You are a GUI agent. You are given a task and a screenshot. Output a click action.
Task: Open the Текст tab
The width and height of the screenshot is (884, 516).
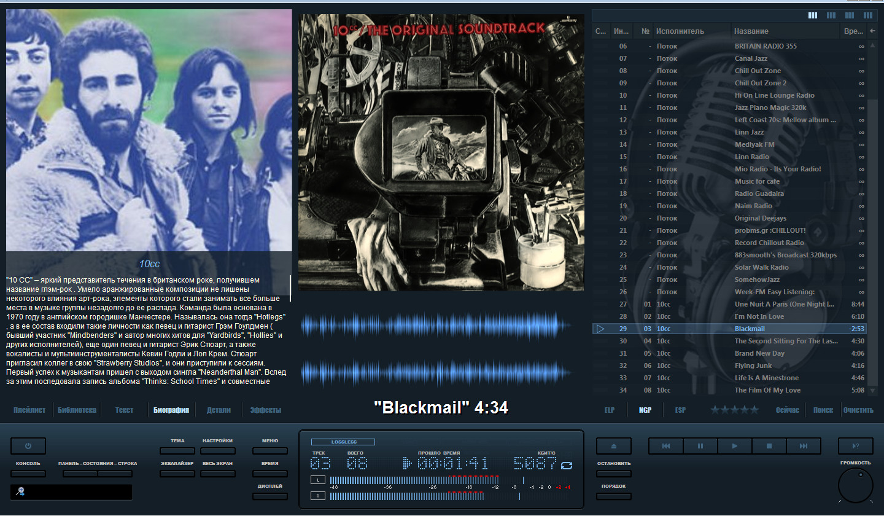[x=124, y=410]
